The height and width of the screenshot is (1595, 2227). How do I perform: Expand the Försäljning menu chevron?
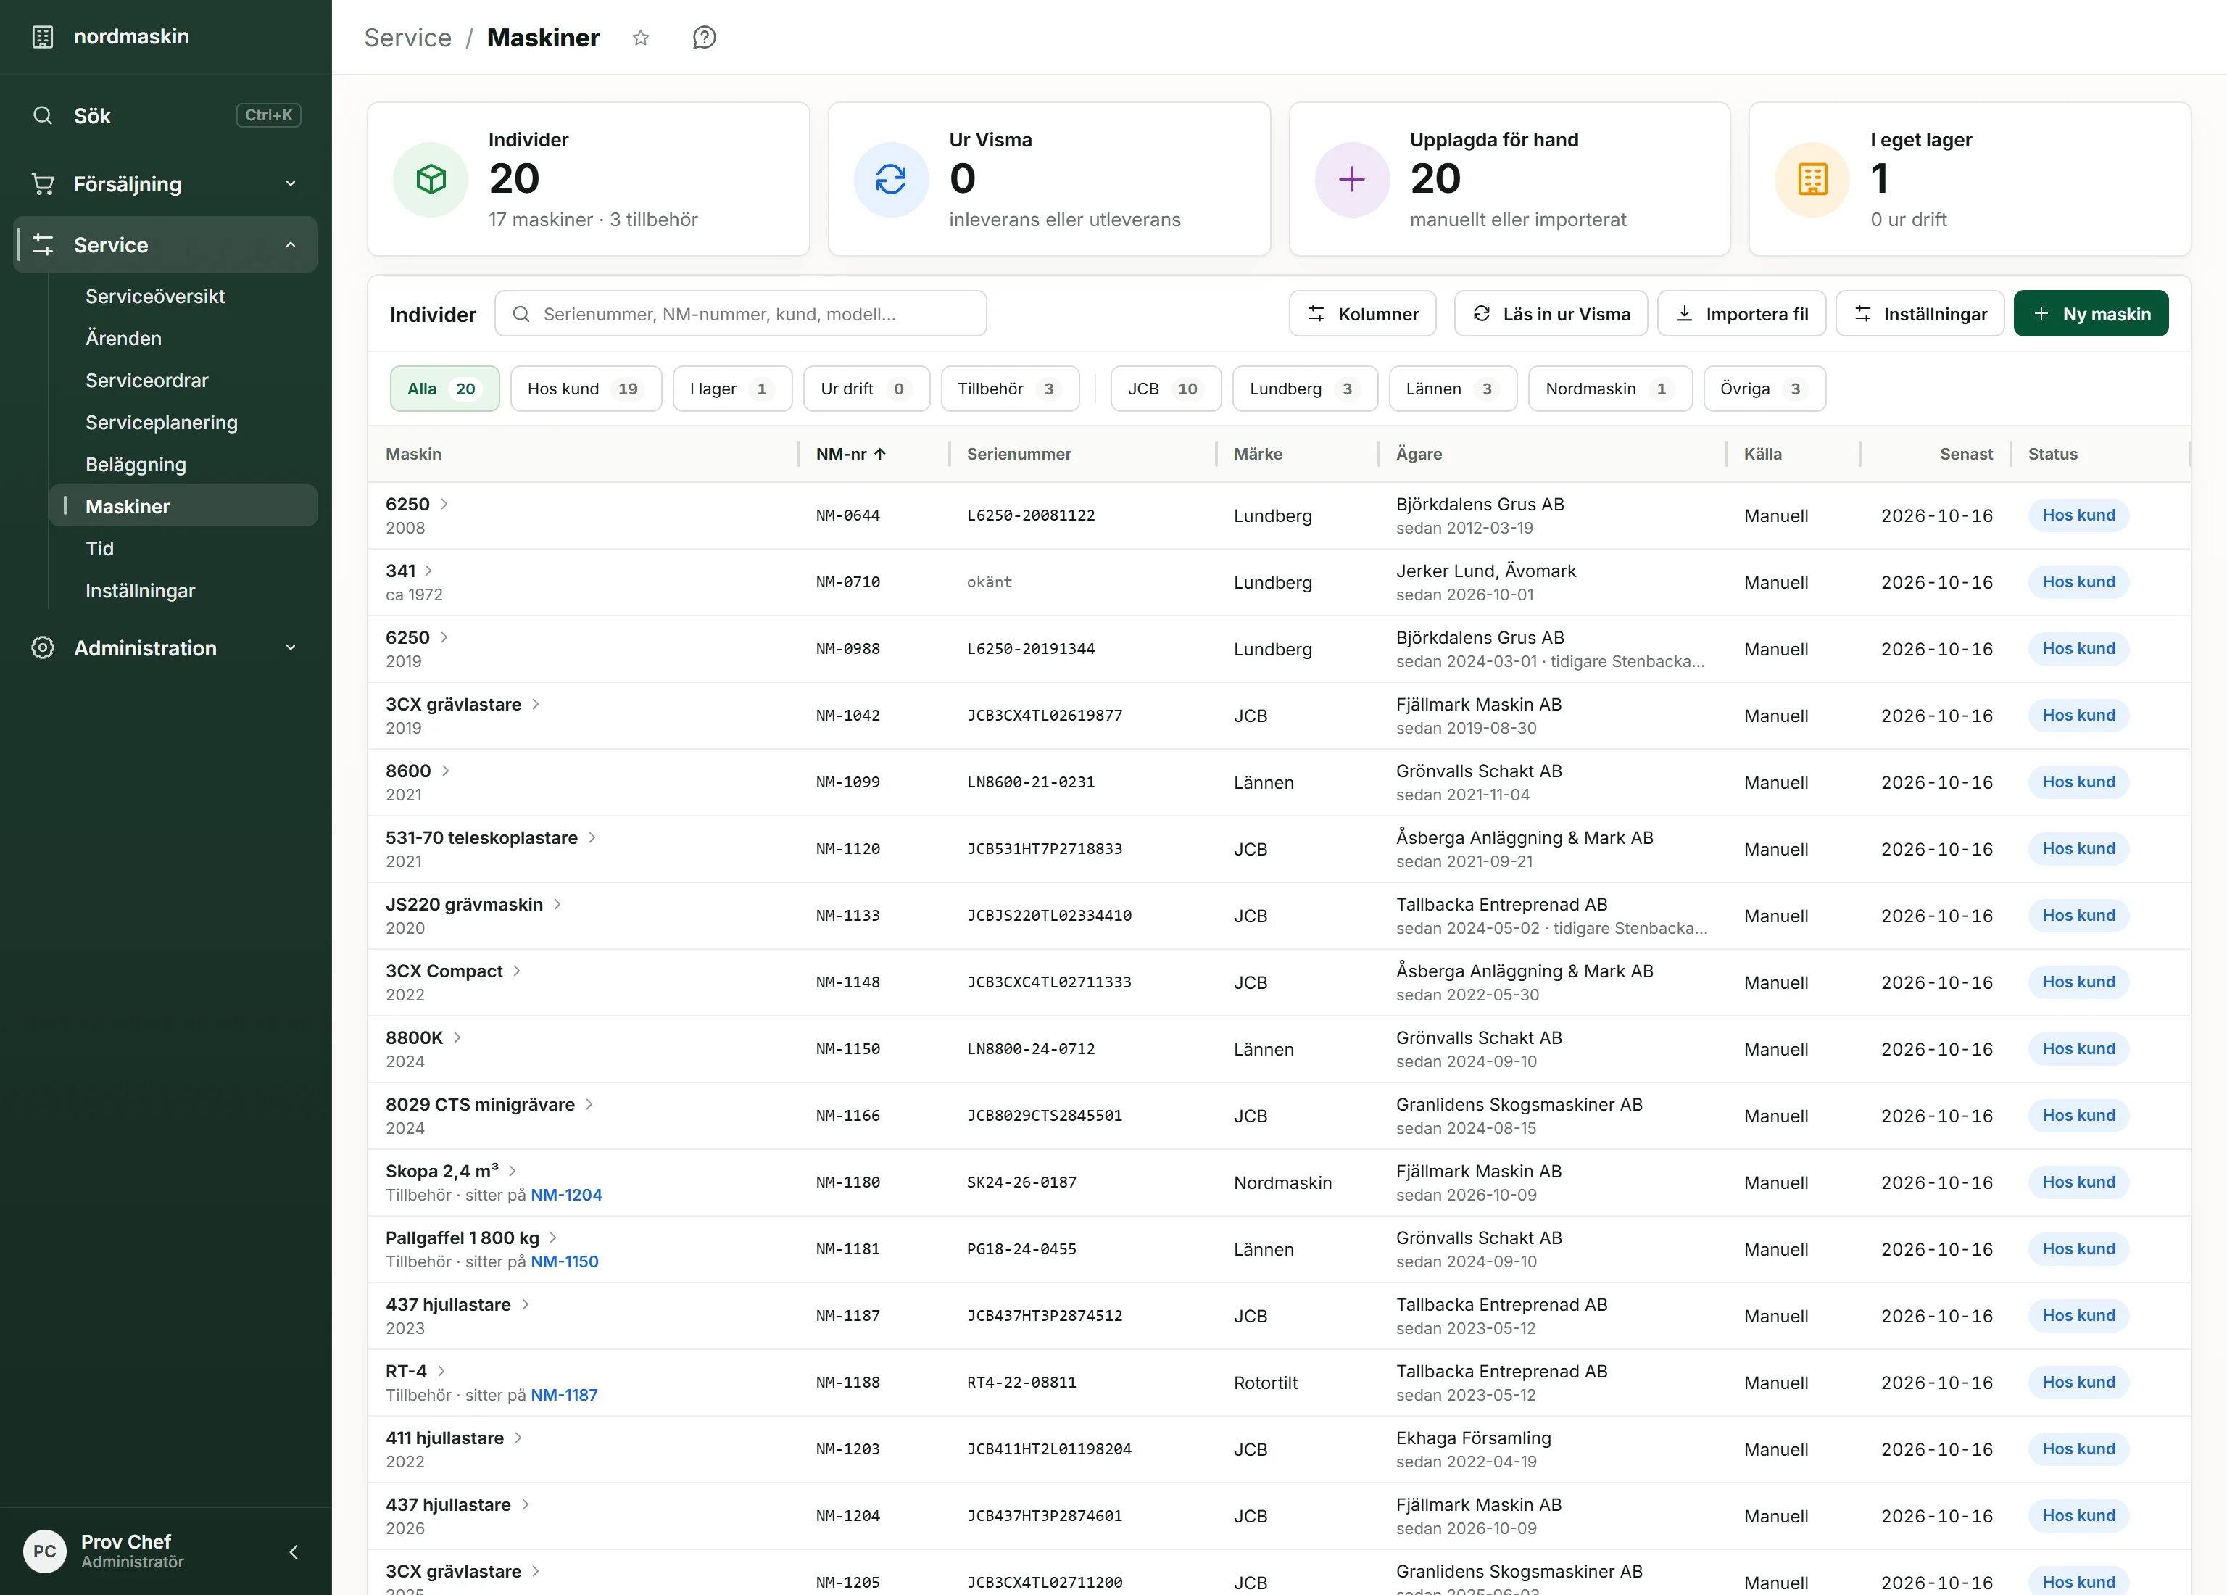pyautogui.click(x=291, y=183)
